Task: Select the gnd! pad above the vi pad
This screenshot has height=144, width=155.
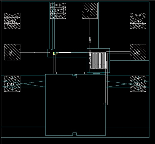Action: coord(12,21)
